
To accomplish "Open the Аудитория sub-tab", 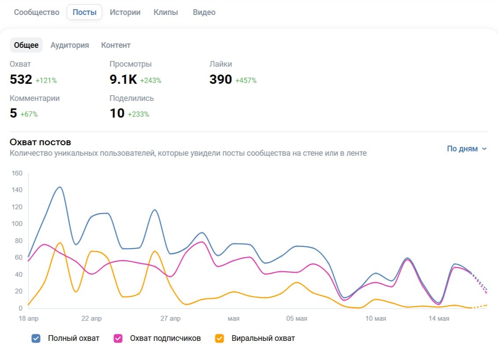I will pos(69,45).
